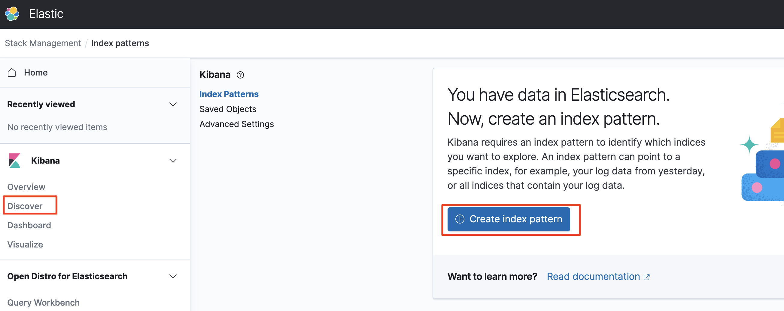The height and width of the screenshot is (311, 784).
Task: Open Kibana Overview page
Action: pos(26,187)
